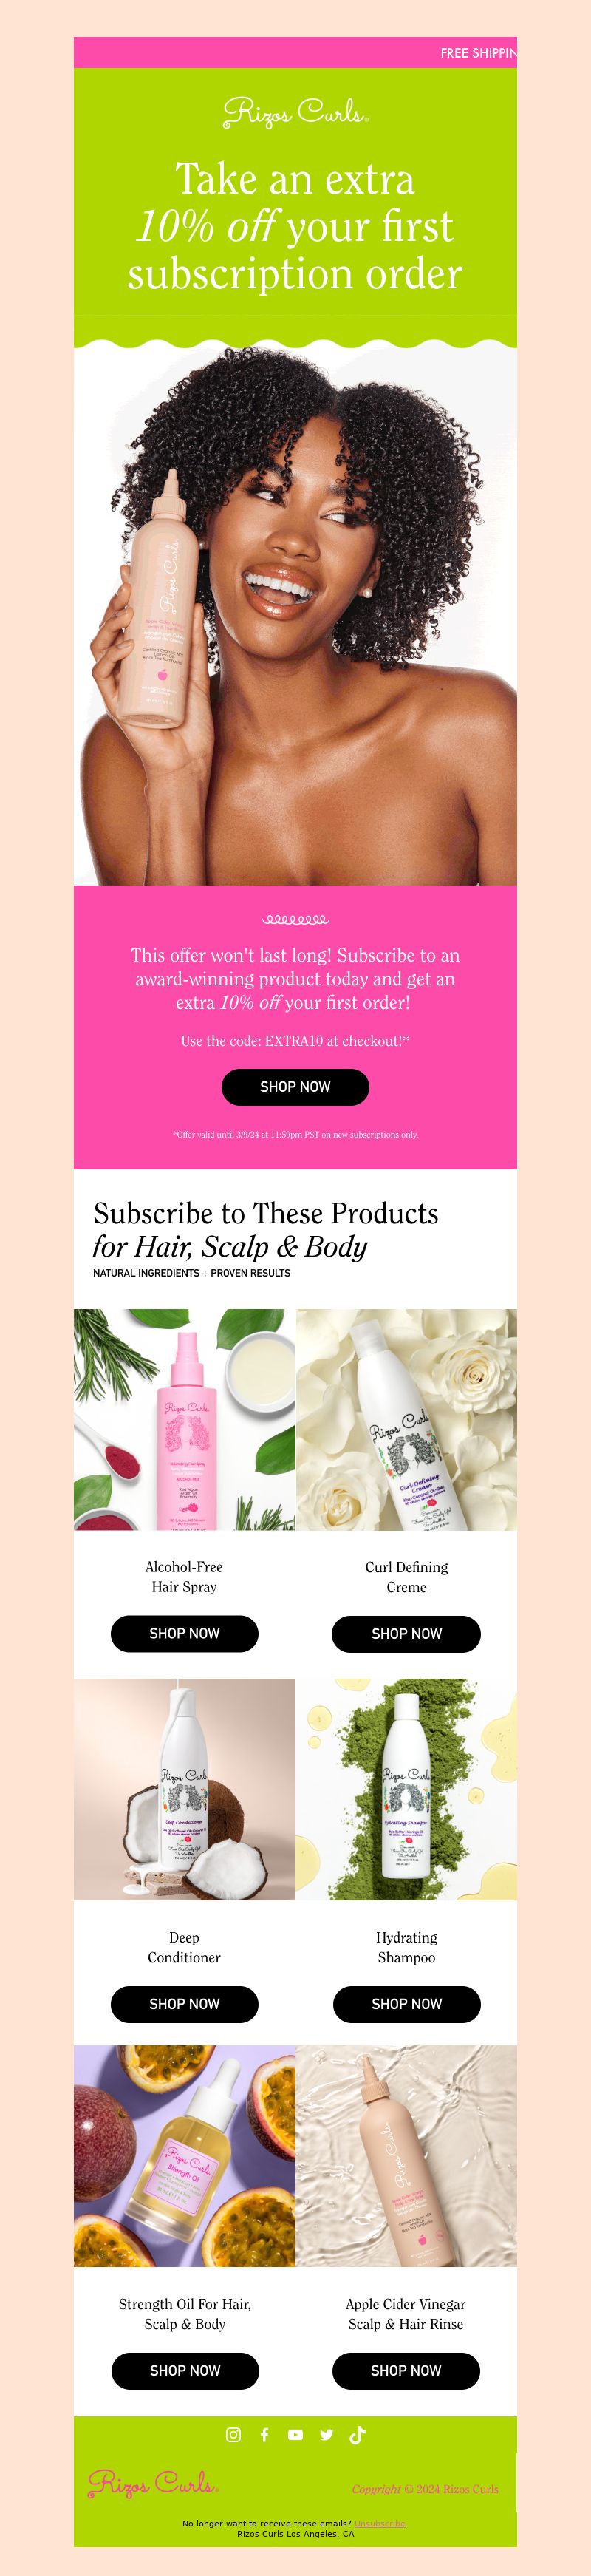Shop Now for Hydrating Shampoo

point(406,2004)
